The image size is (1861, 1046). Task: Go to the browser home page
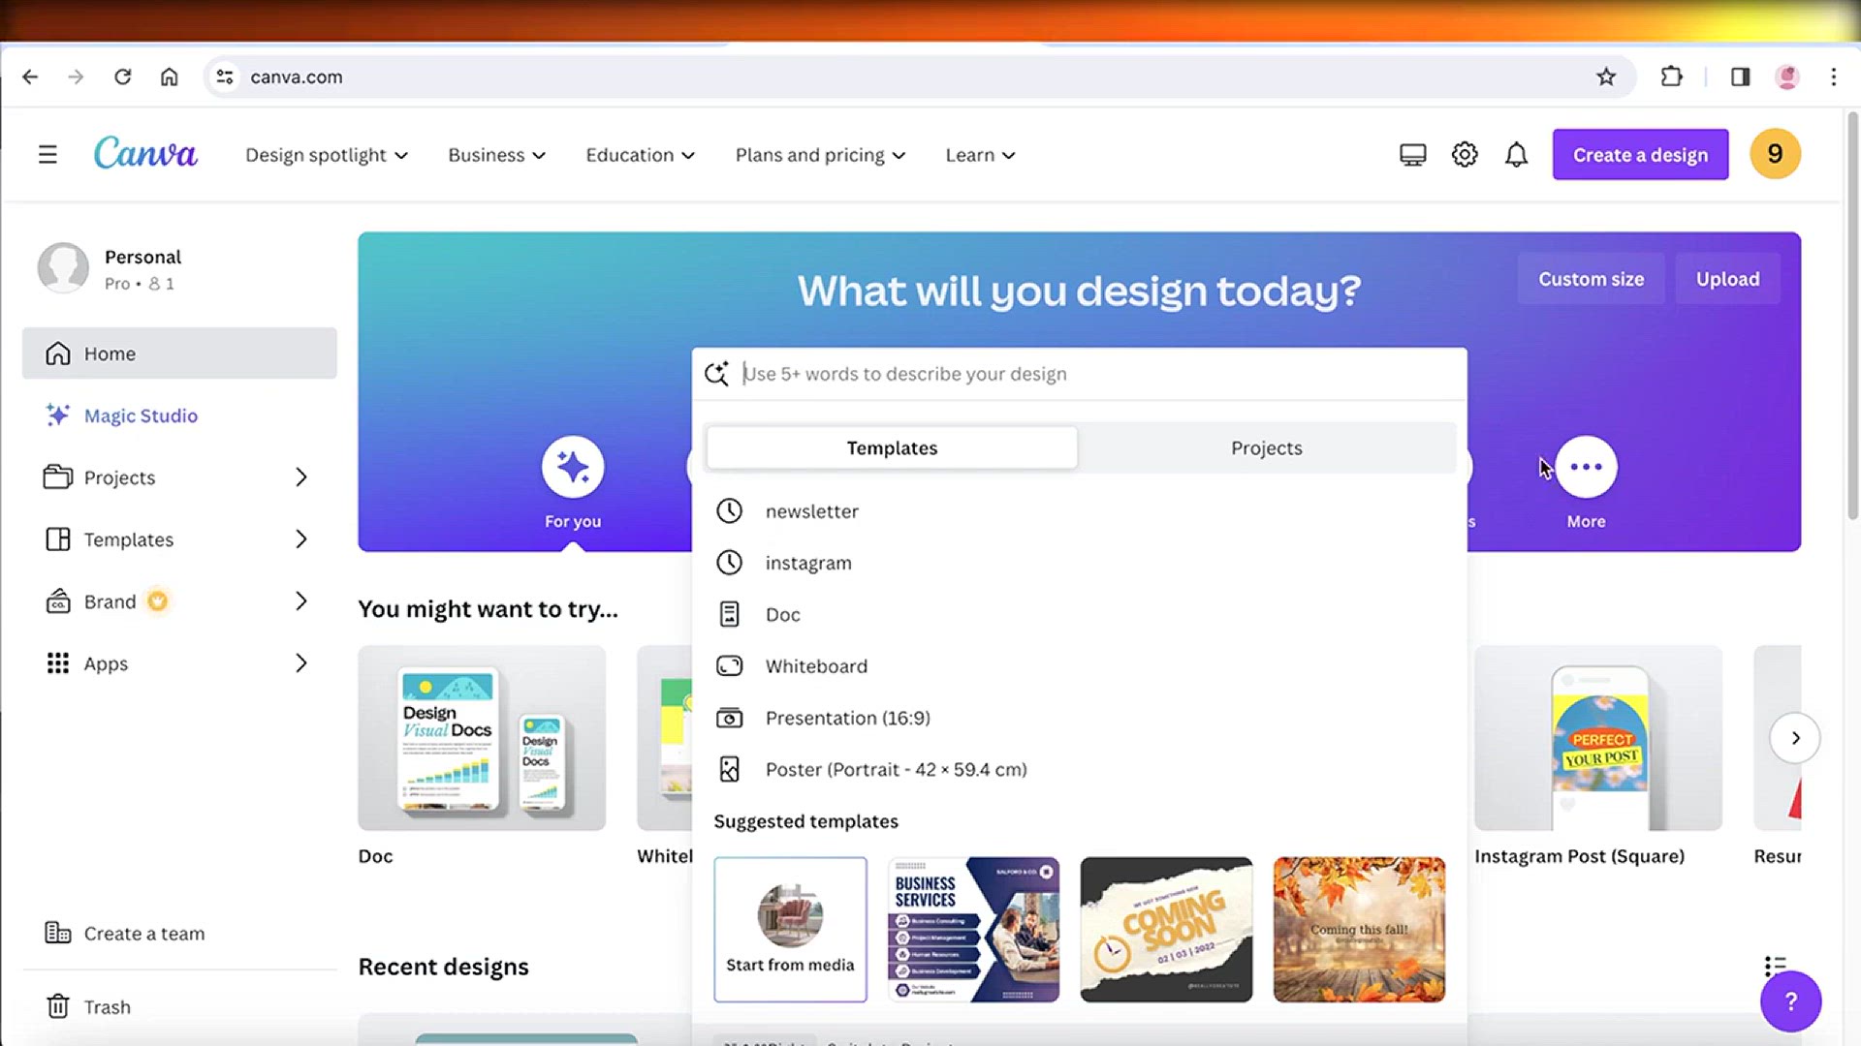(169, 77)
